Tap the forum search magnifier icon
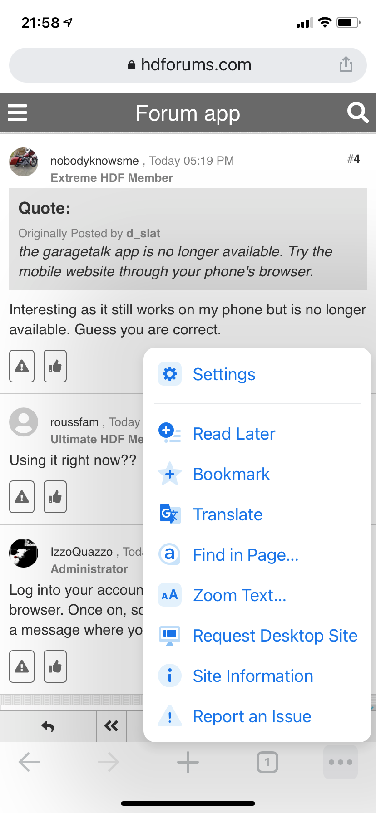This screenshot has height=813, width=376. point(357,113)
